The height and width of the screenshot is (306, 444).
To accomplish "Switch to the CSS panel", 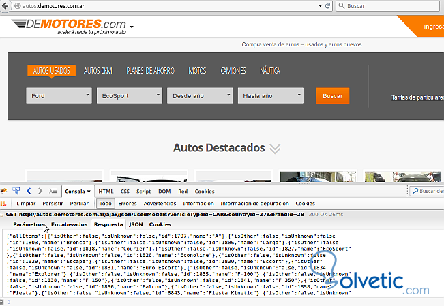I will pos(125,192).
